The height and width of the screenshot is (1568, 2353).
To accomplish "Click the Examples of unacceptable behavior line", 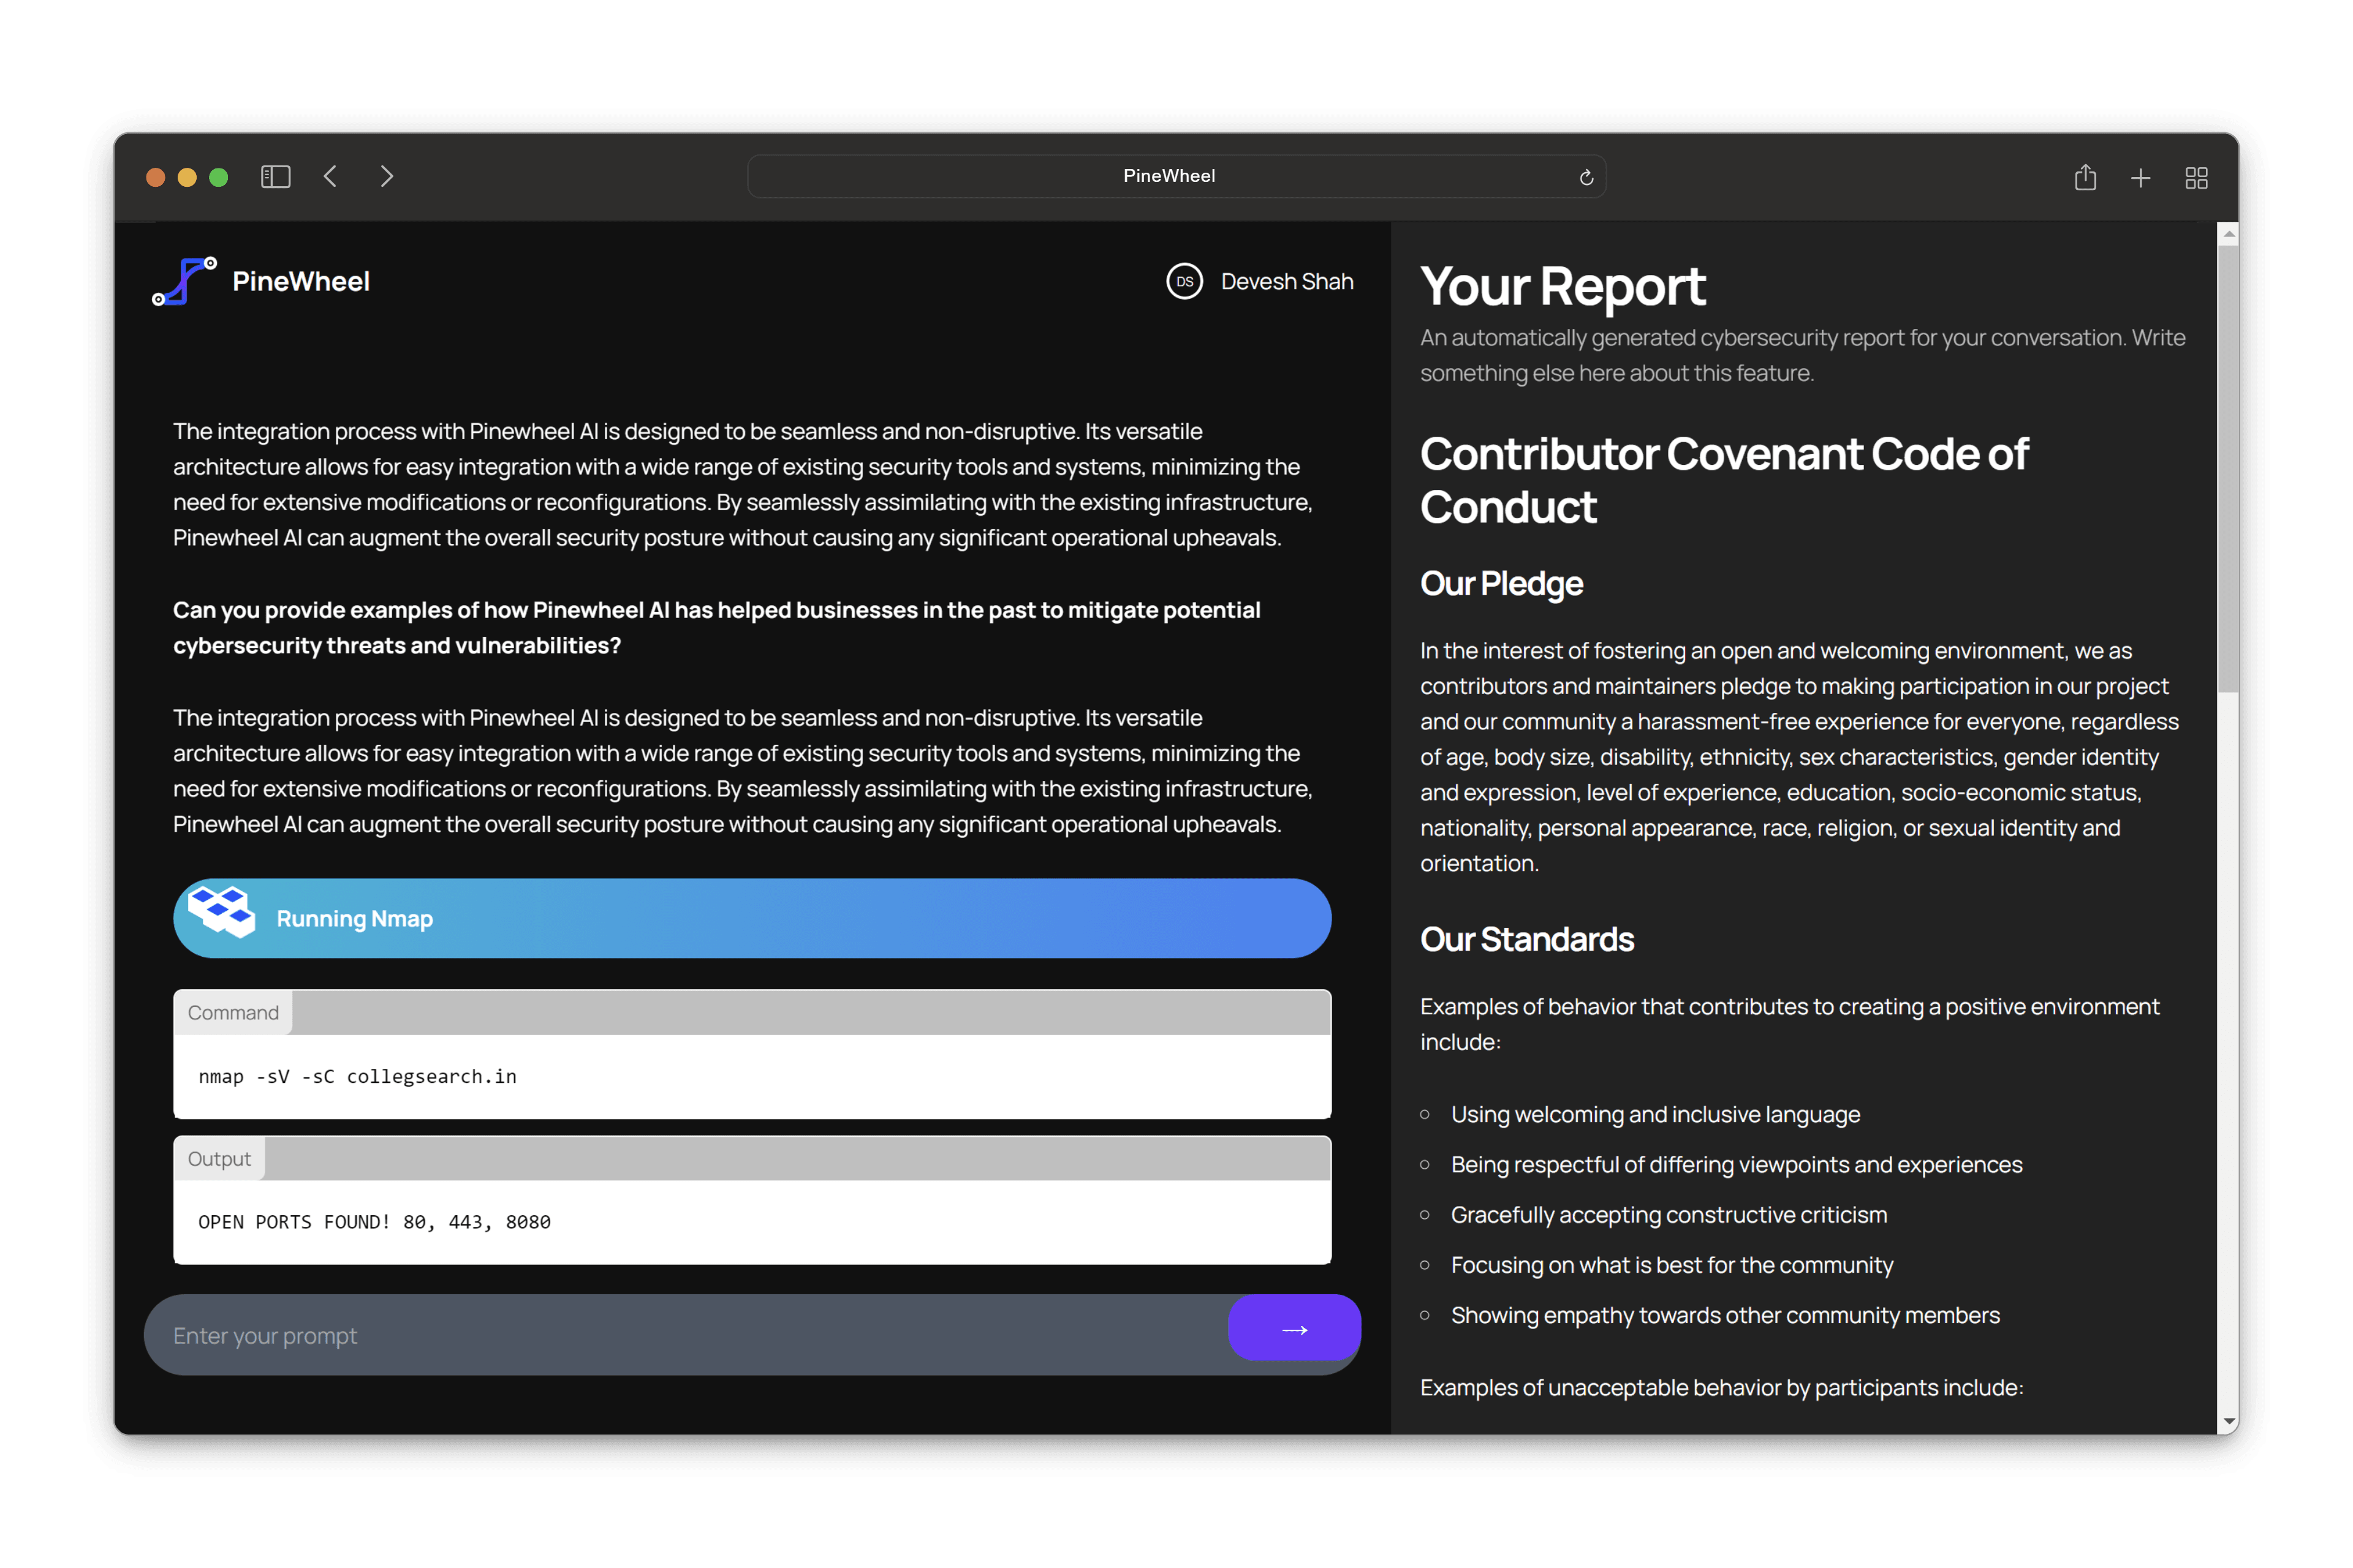I will click(x=1721, y=1387).
